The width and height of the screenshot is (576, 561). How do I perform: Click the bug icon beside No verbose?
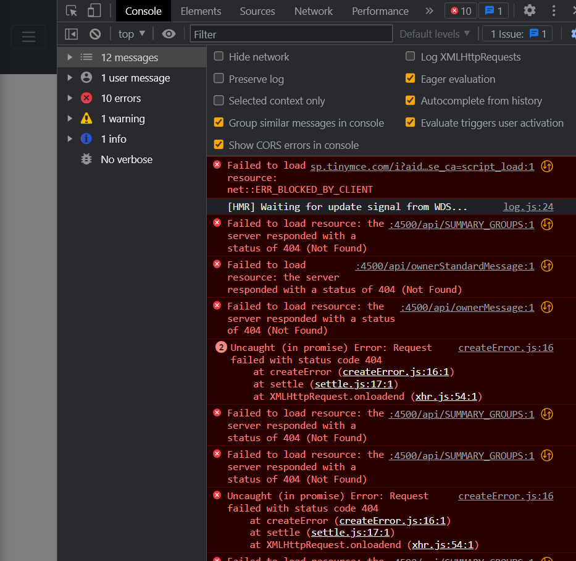(x=86, y=159)
